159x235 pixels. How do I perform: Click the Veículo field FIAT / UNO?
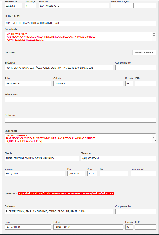pyautogui.click(x=35, y=173)
